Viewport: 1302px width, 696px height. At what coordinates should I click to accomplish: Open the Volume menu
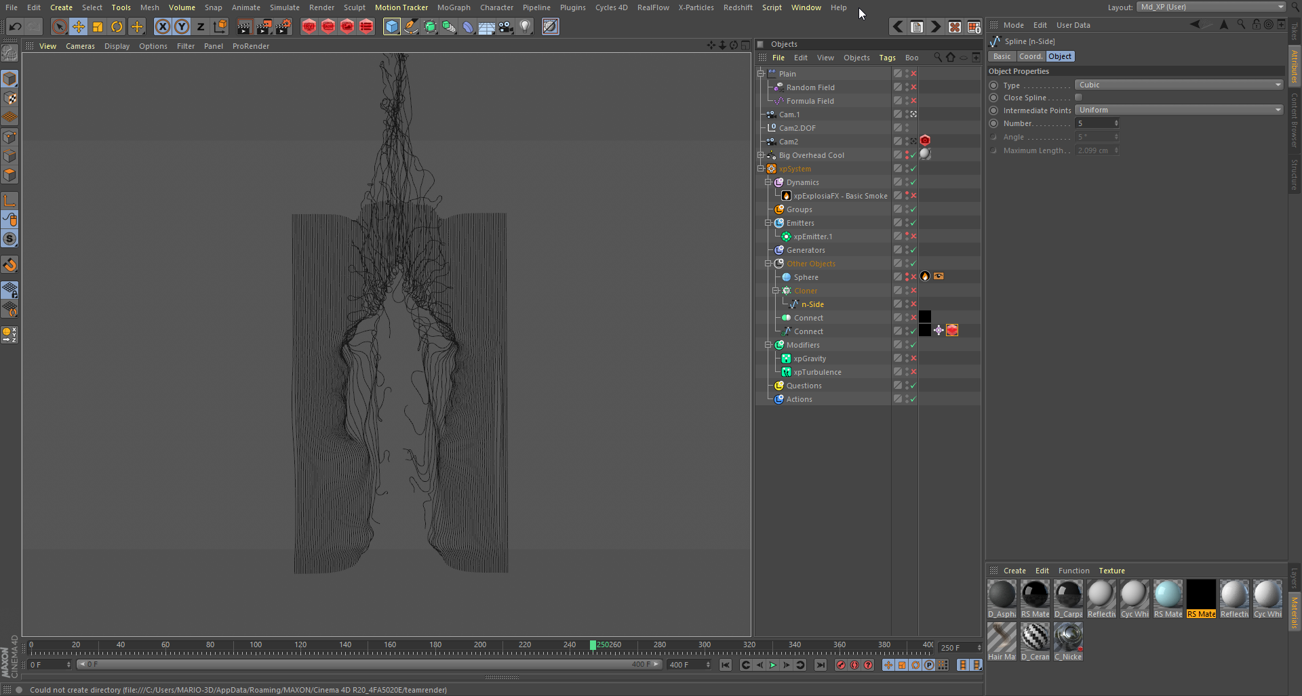point(182,7)
